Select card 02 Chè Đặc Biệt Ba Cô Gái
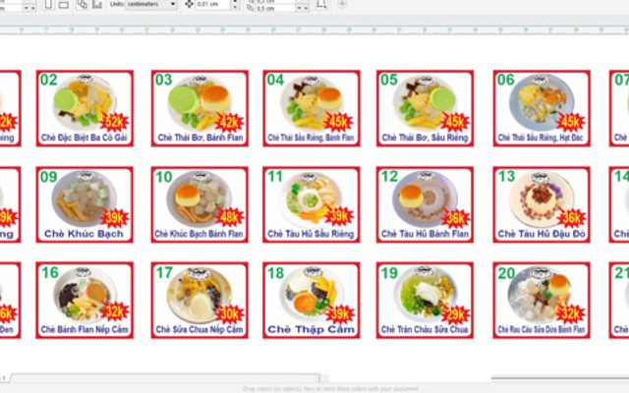Viewport: 629px width, 393px height. [x=84, y=108]
